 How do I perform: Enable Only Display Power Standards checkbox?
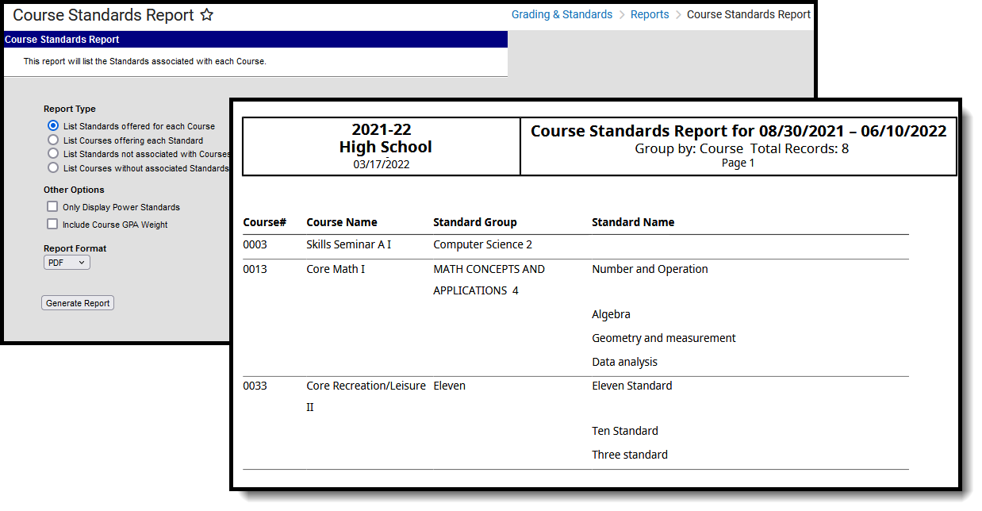pos(52,206)
